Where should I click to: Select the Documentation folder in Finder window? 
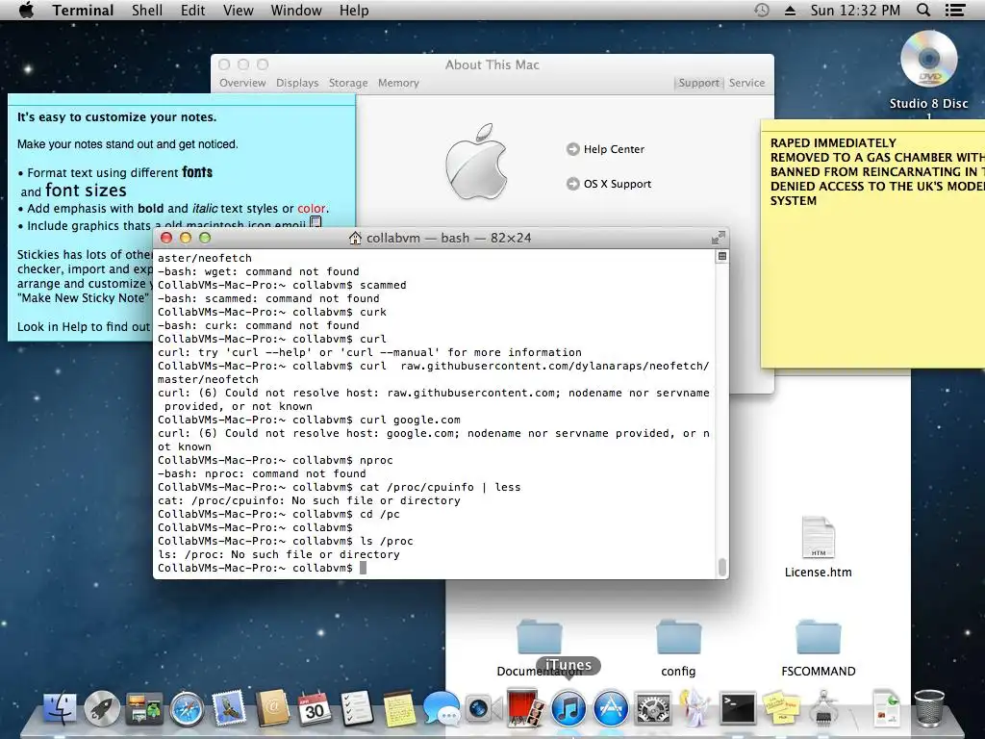(x=539, y=638)
